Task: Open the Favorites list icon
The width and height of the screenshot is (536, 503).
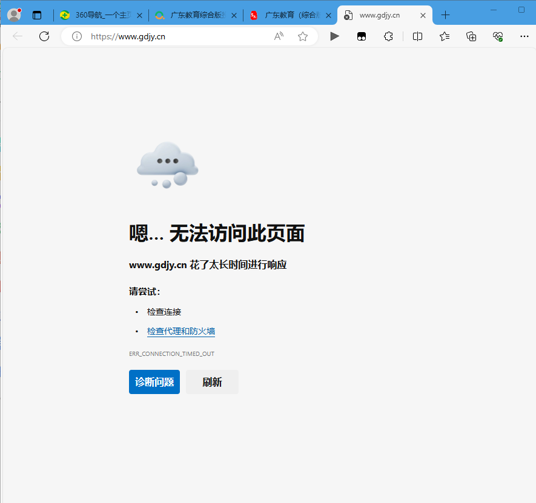Action: (445, 36)
